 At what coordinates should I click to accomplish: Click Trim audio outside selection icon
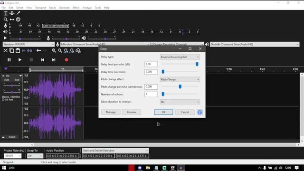24,51
